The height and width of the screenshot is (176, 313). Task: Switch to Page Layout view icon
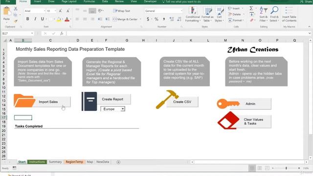(260, 168)
